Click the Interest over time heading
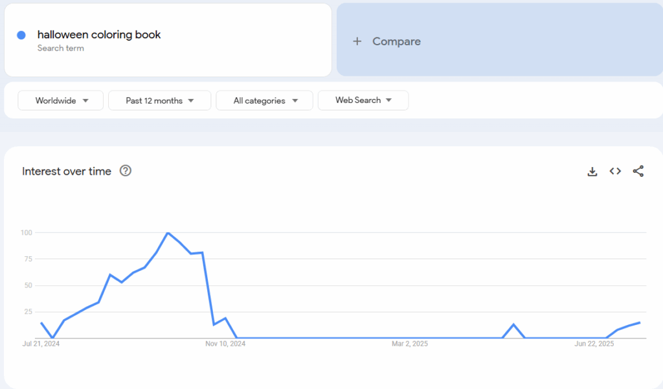This screenshot has height=389, width=663. click(67, 172)
